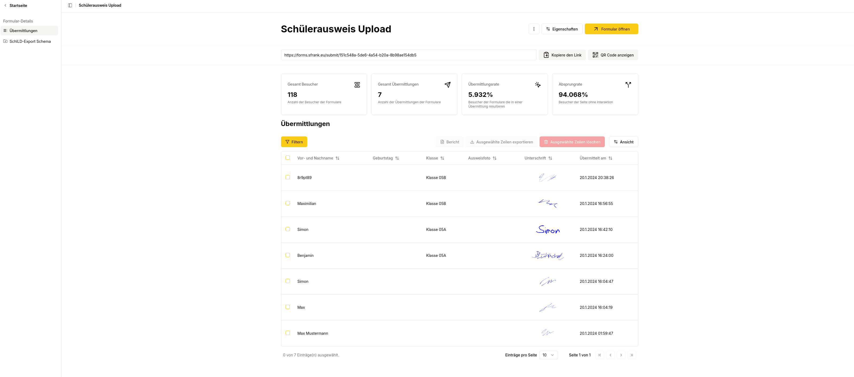Sort by Geburtstag column arrows

click(x=397, y=158)
